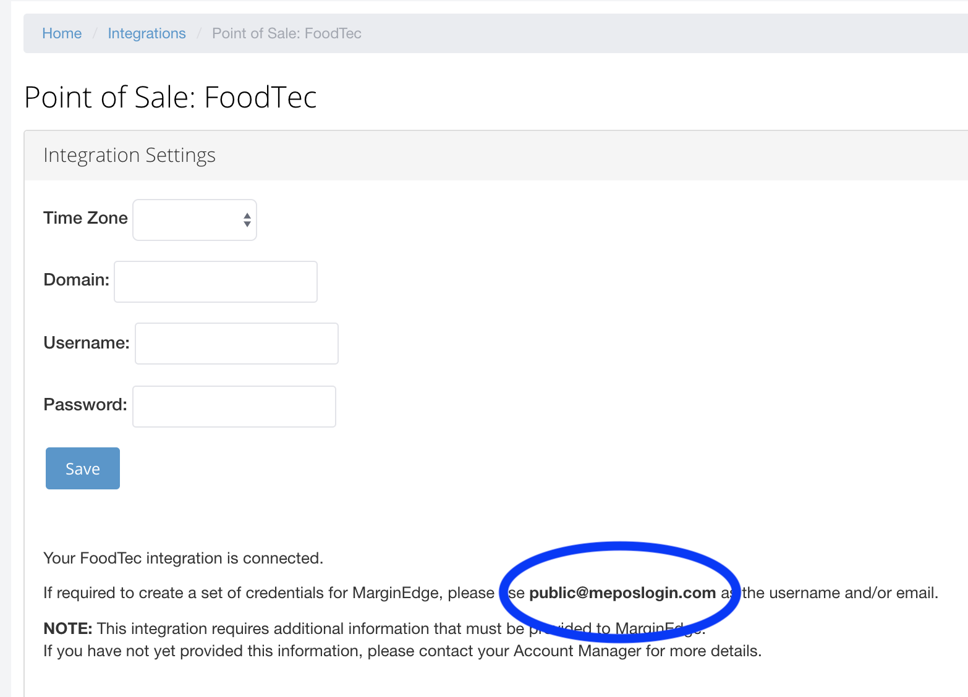Image resolution: width=968 pixels, height=697 pixels.
Task: Click the connected FoodTec integration status text
Action: [183, 558]
